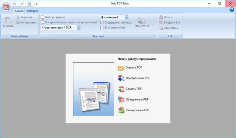This screenshot has width=236, height=138.
Task: Switch to the Вставить ribbon tab
Action: tap(33, 11)
